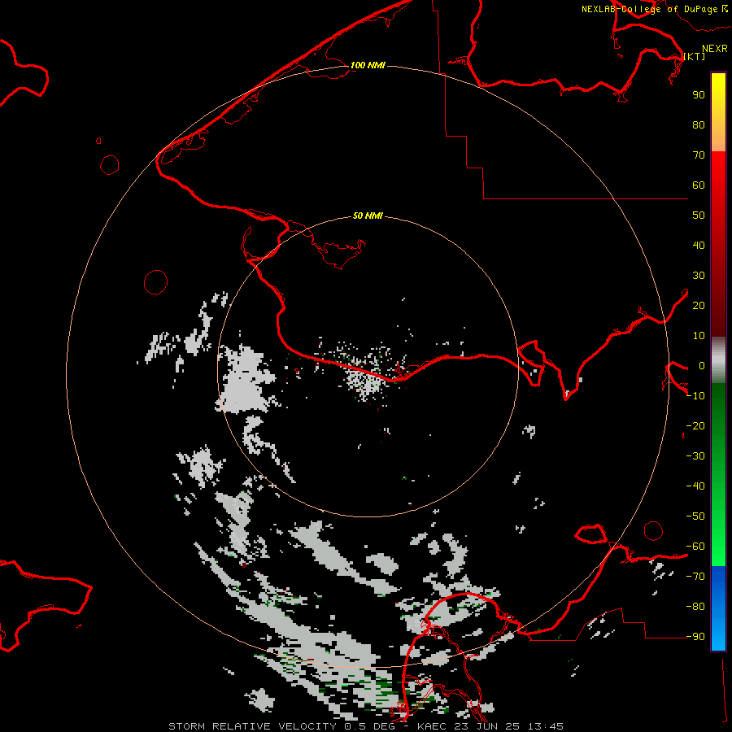Click the [KT] units label
732x732 pixels.
point(695,56)
